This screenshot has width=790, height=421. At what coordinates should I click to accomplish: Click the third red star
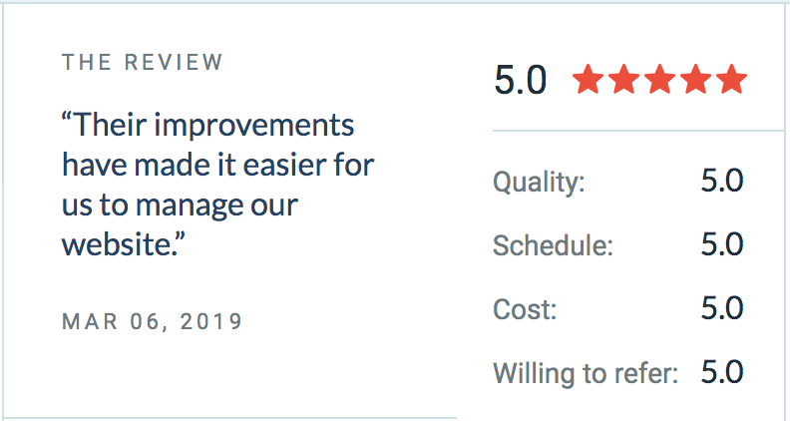click(x=659, y=79)
